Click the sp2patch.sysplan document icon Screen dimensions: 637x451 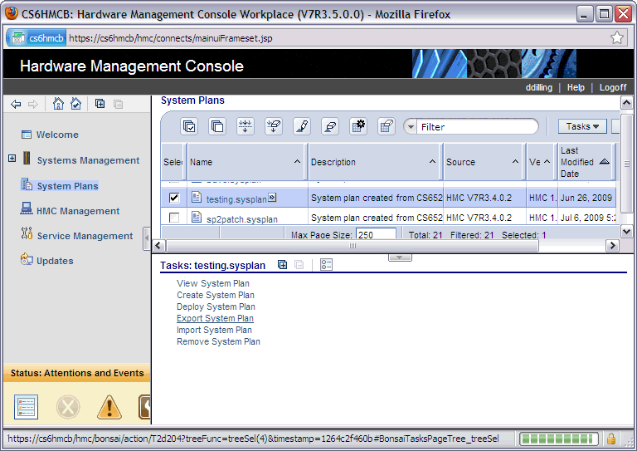(197, 217)
